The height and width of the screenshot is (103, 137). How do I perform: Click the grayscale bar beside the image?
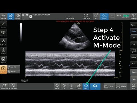point(21,32)
